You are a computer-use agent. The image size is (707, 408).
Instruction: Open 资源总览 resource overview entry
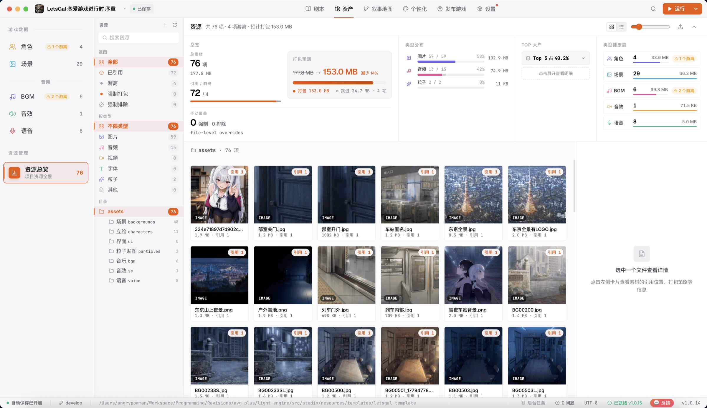pos(46,173)
